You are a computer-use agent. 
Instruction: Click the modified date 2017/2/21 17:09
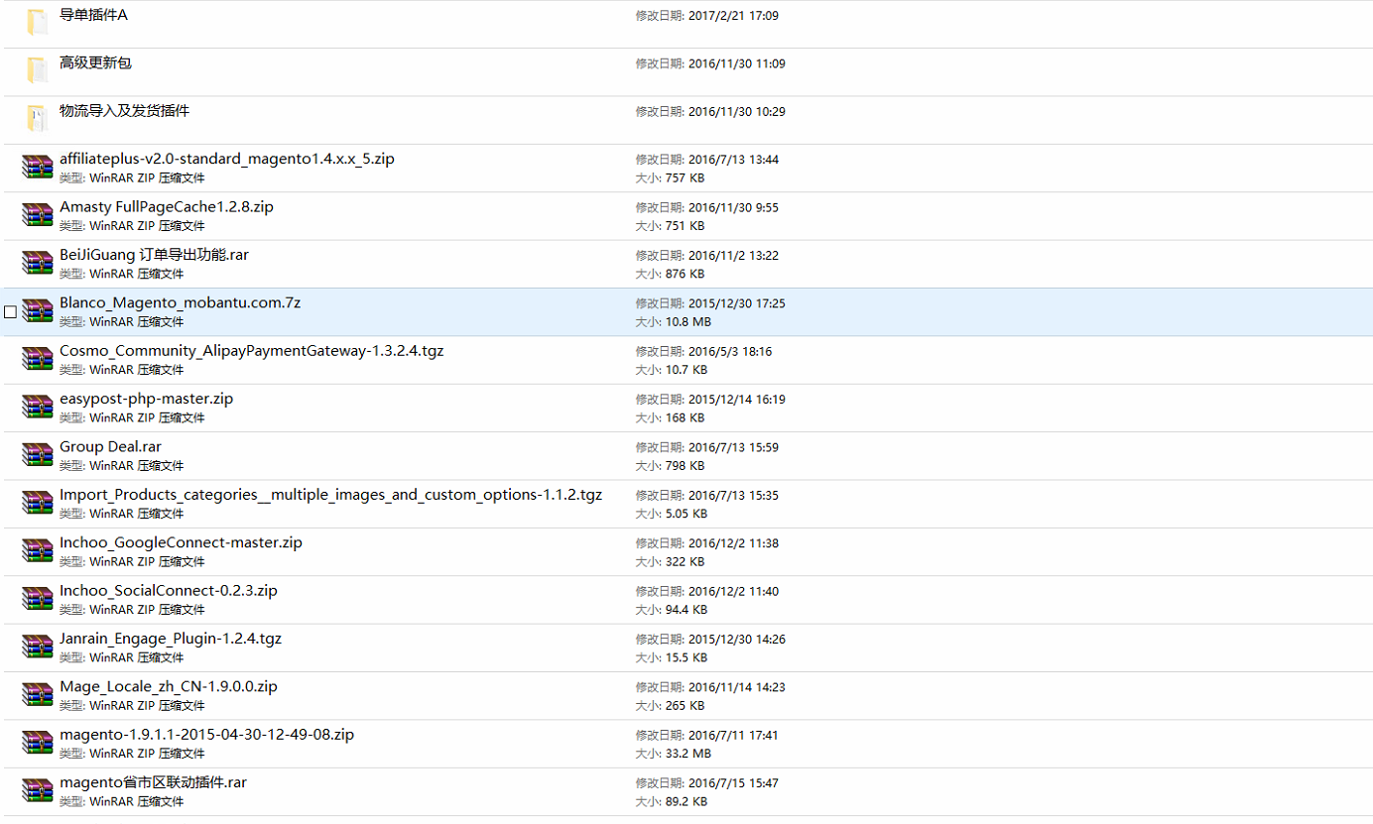point(733,16)
